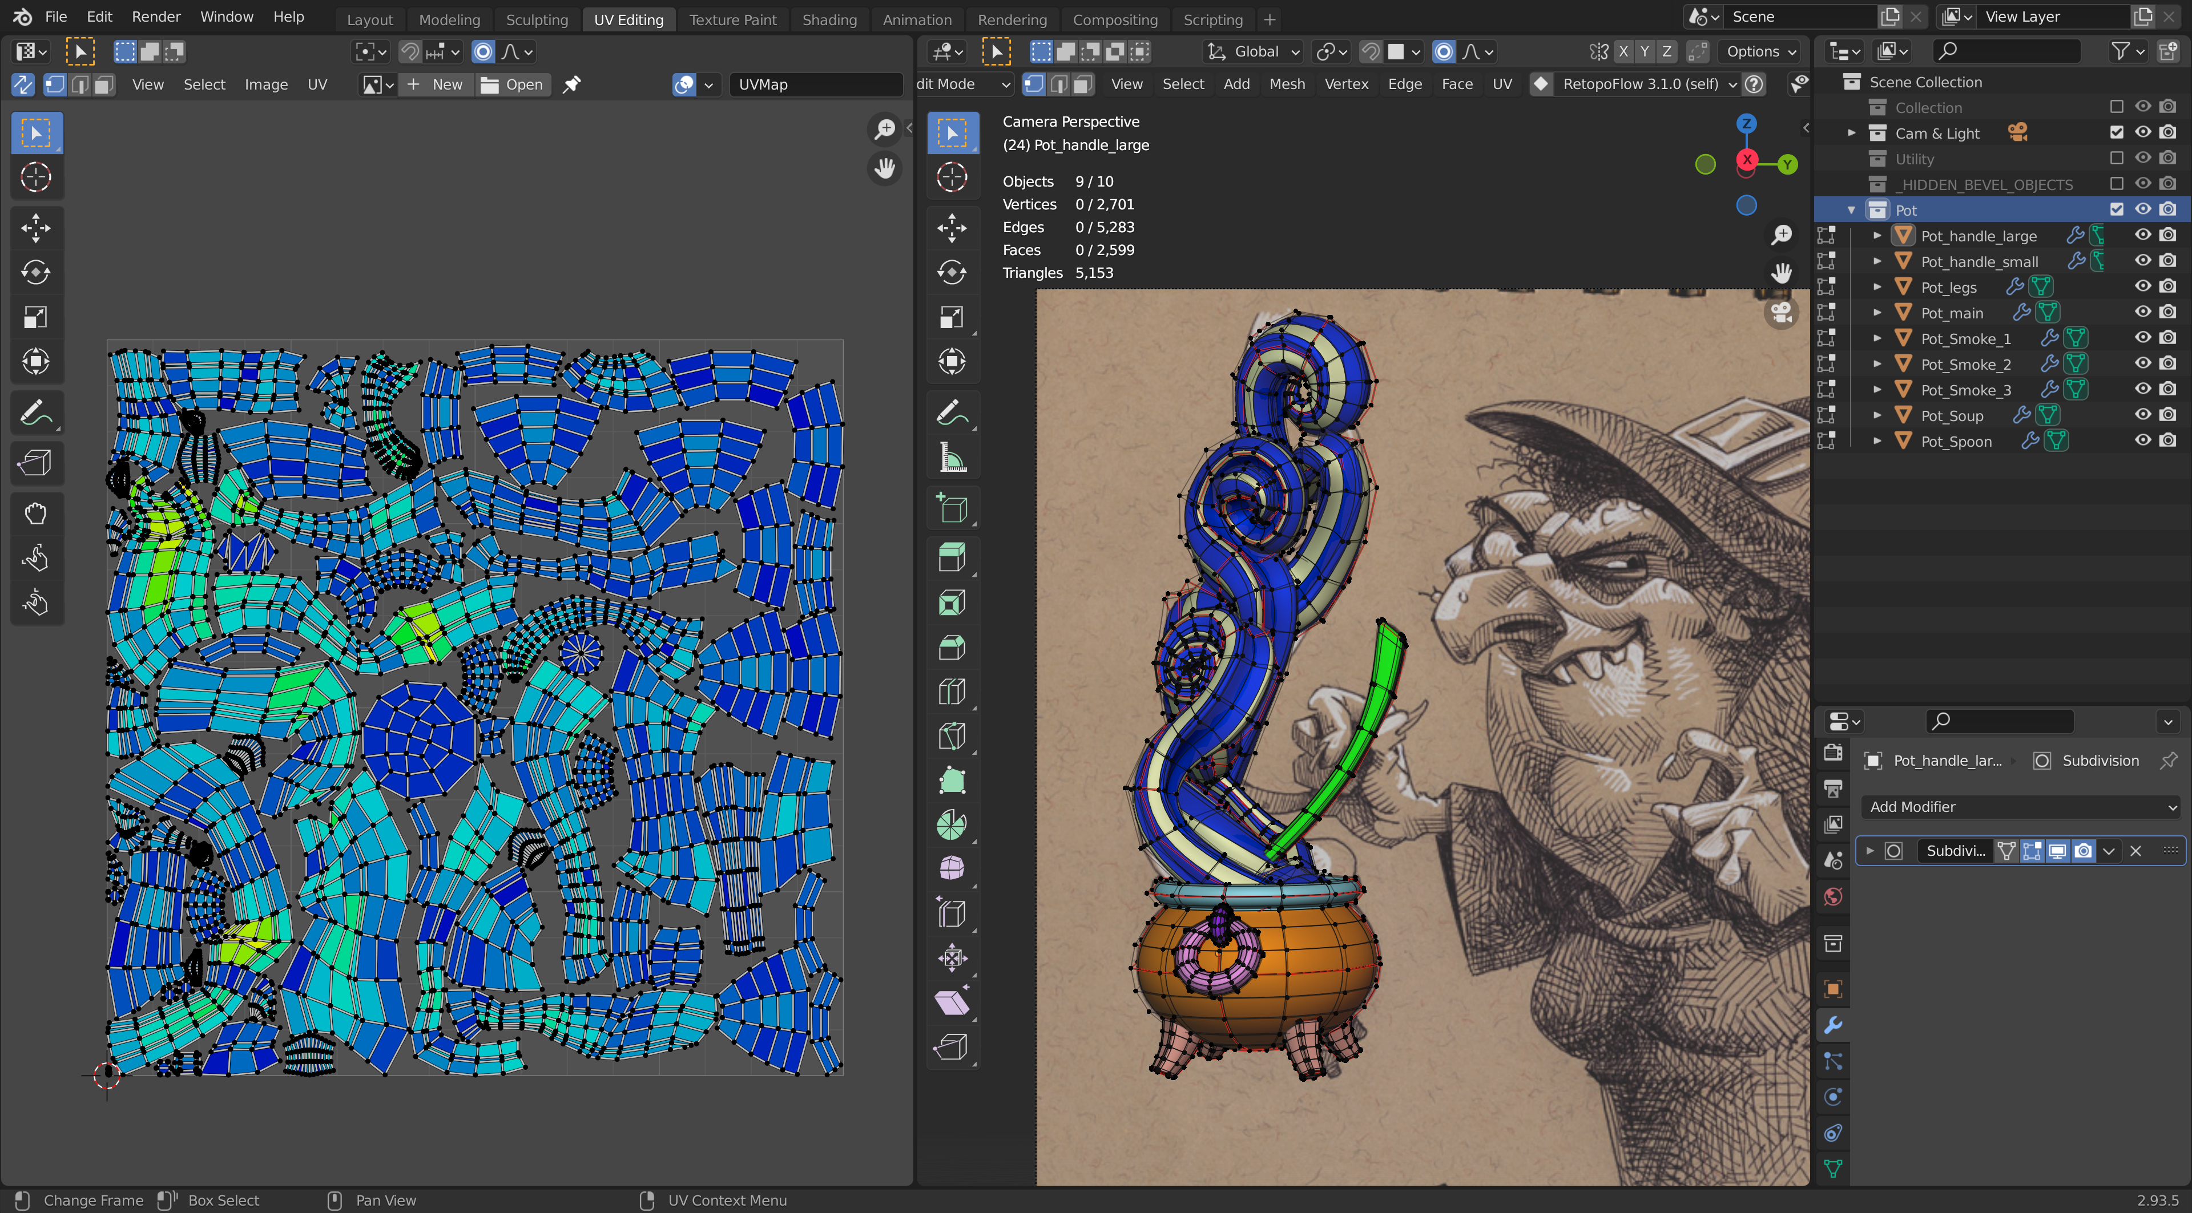
Task: Select the Grab sculpt tool in UV editor
Action: 35,513
